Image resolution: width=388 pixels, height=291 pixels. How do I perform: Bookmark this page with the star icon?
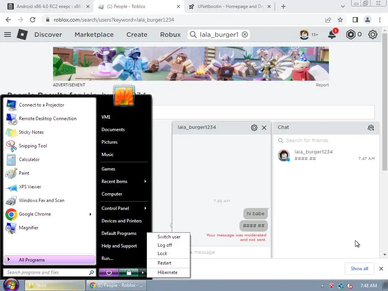click(x=340, y=20)
